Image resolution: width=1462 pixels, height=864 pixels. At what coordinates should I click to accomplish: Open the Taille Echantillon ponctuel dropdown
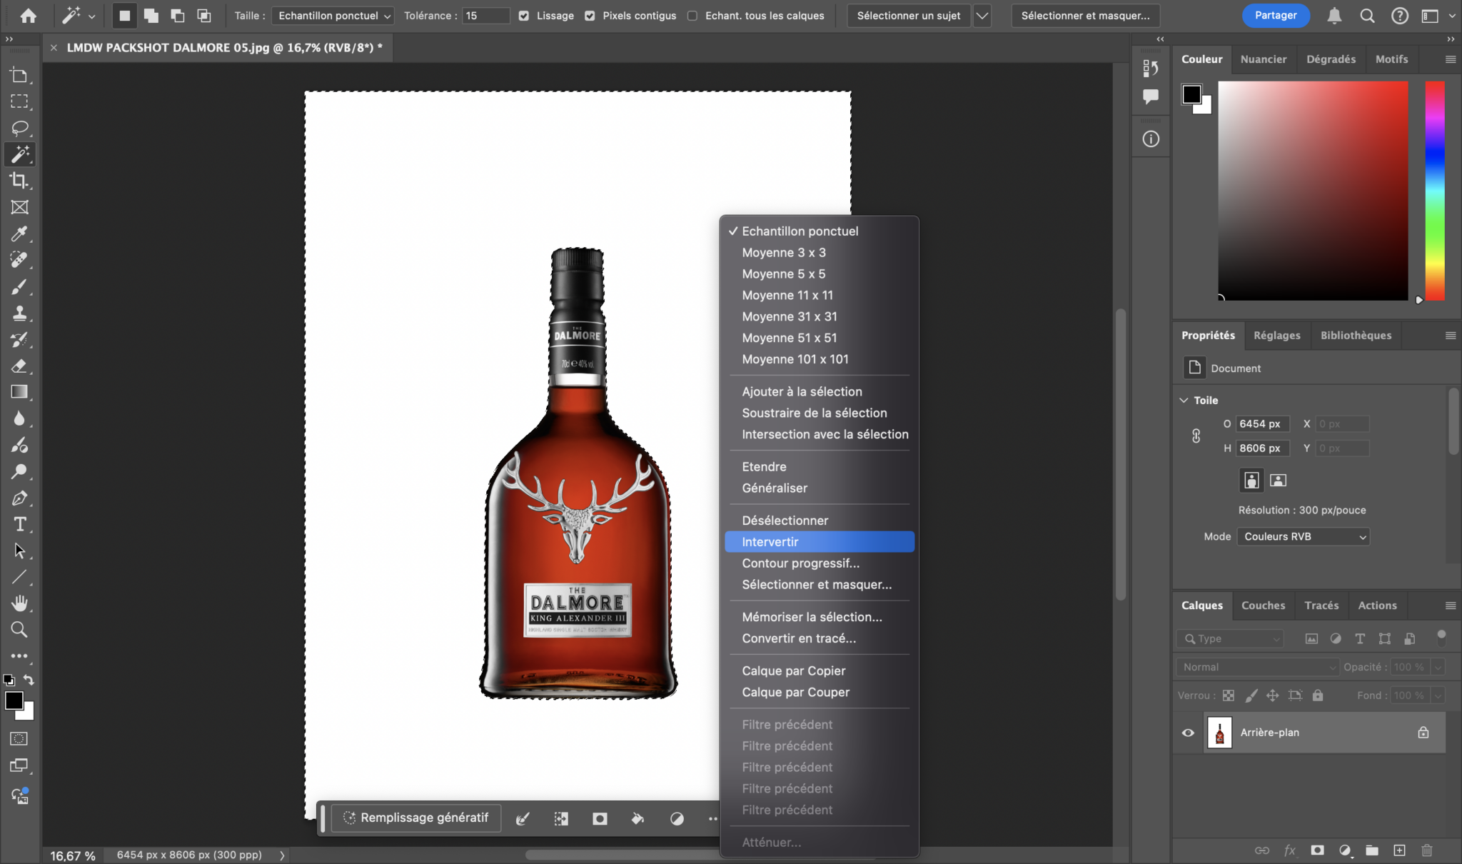click(333, 16)
